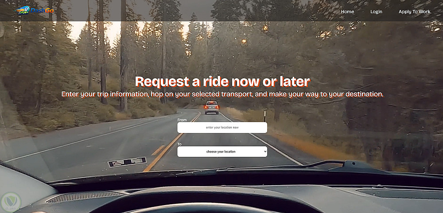Click the location pin in the DashGo logo
This screenshot has height=213, width=443.
point(27,9)
